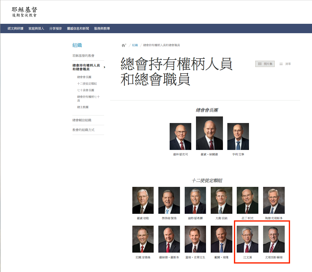Click the photo above 蓋瑞・史蒂文生
This screenshot has width=312, height=272.
(195, 239)
